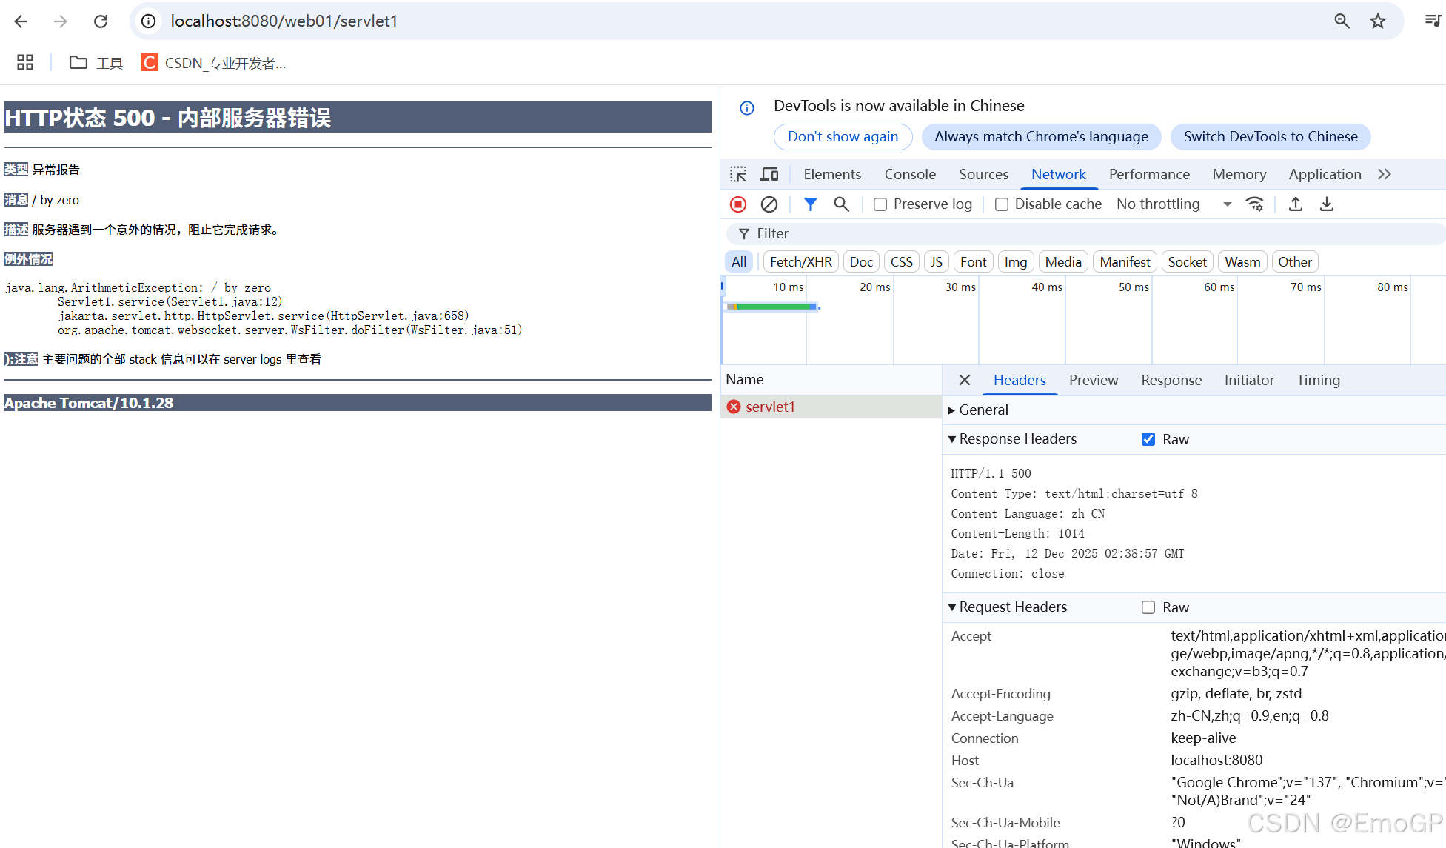Click Don't show again button
This screenshot has height=848, width=1446.
click(x=843, y=137)
